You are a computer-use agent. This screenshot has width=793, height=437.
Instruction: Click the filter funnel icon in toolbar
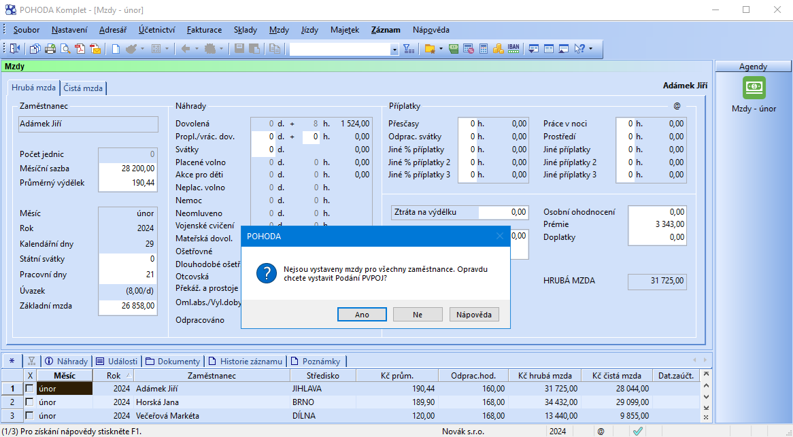point(409,48)
